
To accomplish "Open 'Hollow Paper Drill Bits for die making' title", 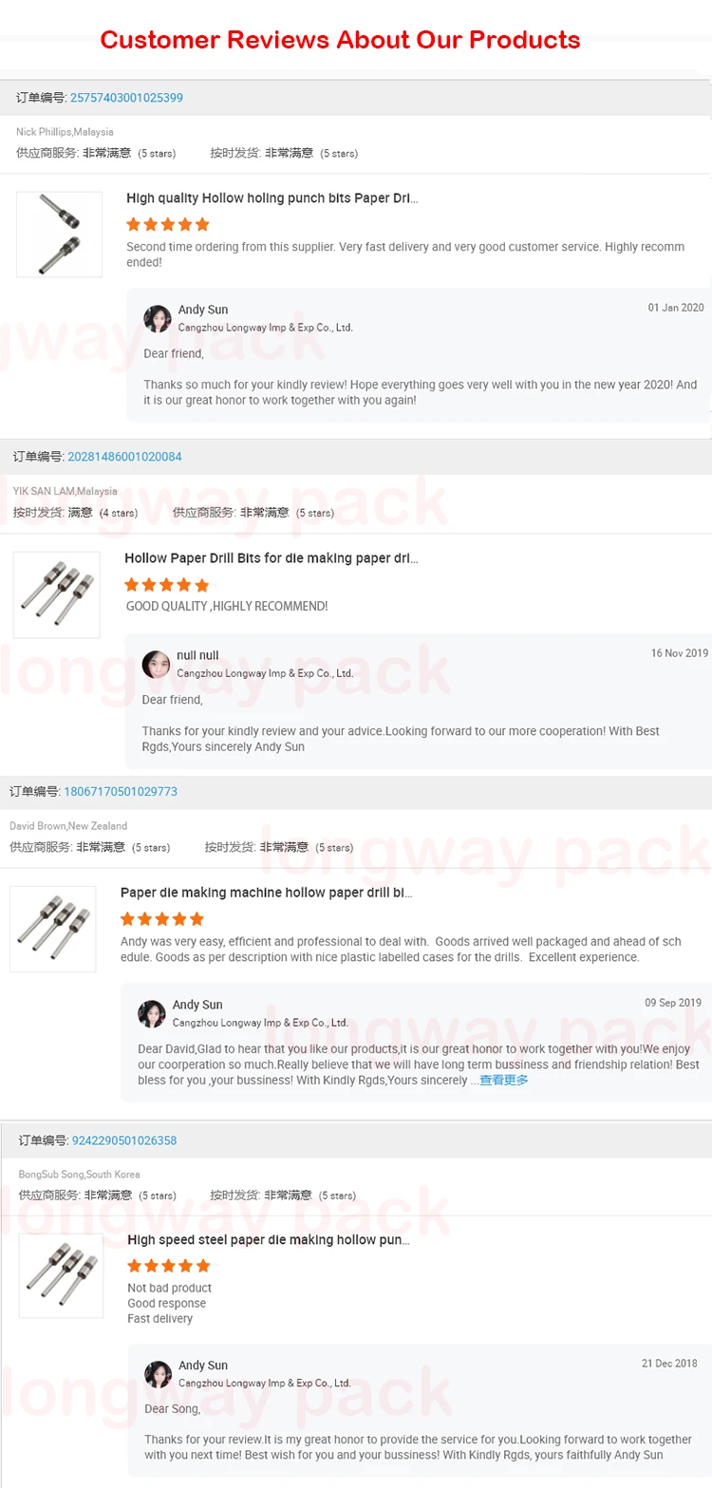I will [271, 558].
